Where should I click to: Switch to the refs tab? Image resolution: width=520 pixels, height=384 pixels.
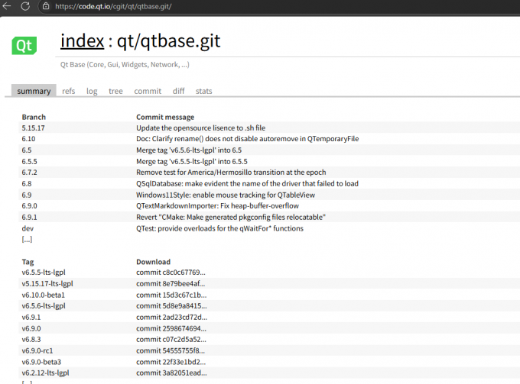(69, 91)
